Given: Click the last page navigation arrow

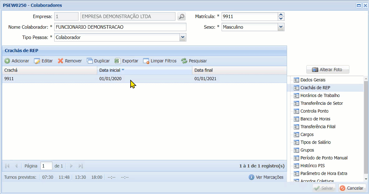Looking at the screenshot, I should [80, 166].
